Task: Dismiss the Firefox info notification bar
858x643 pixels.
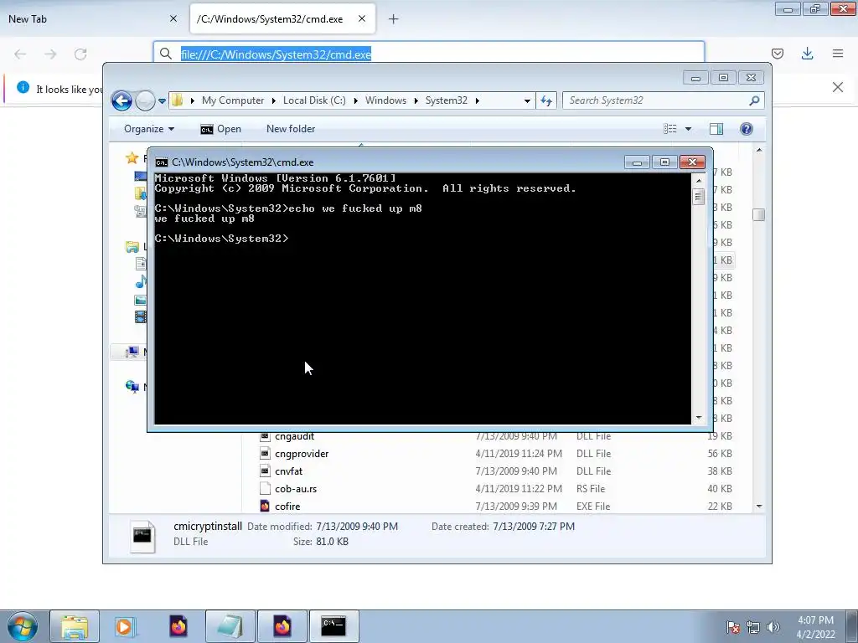Action: tap(838, 87)
